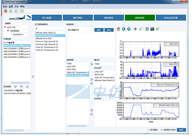Toggle the show legend checkbox
192x139 pixels.
tap(149, 130)
